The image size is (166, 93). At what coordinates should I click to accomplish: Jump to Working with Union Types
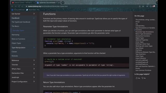(x=144, y=46)
